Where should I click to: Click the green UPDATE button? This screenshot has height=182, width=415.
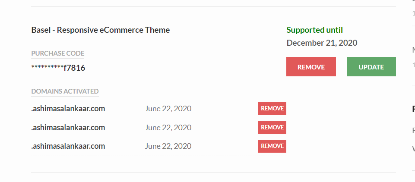tap(371, 67)
